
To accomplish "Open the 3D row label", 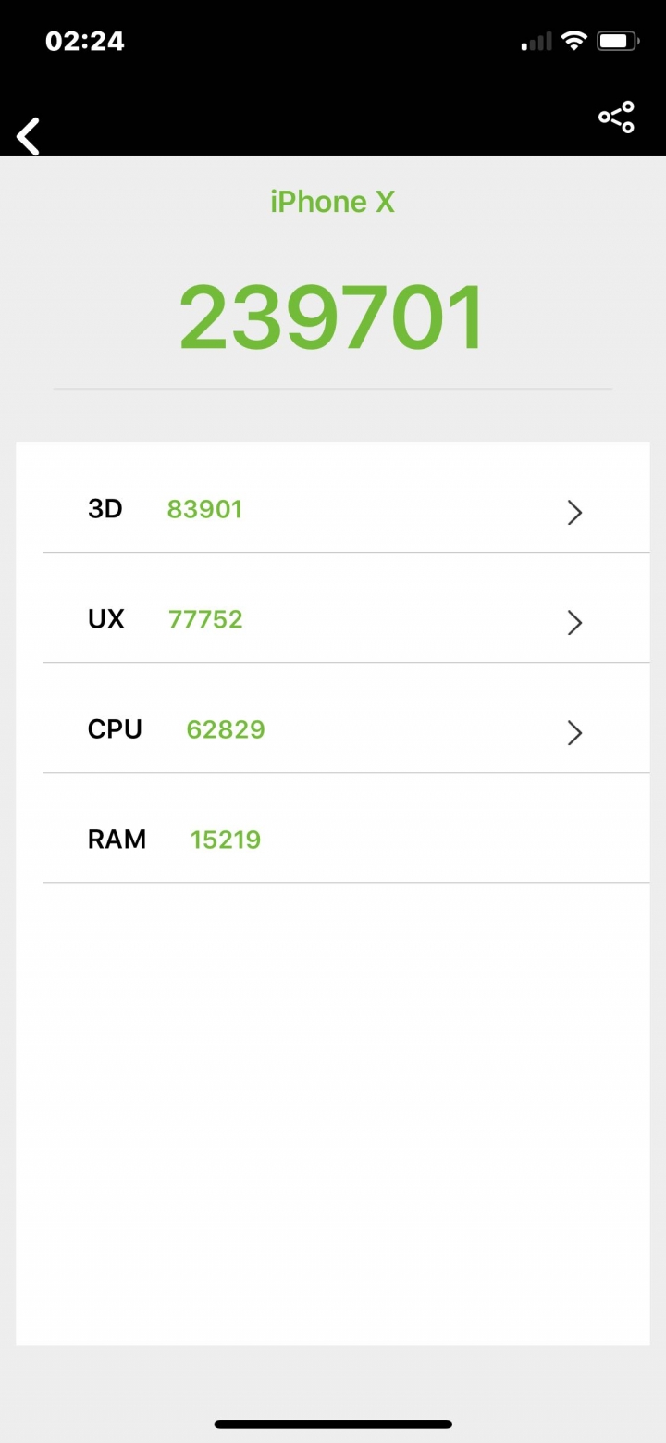I will 105,509.
